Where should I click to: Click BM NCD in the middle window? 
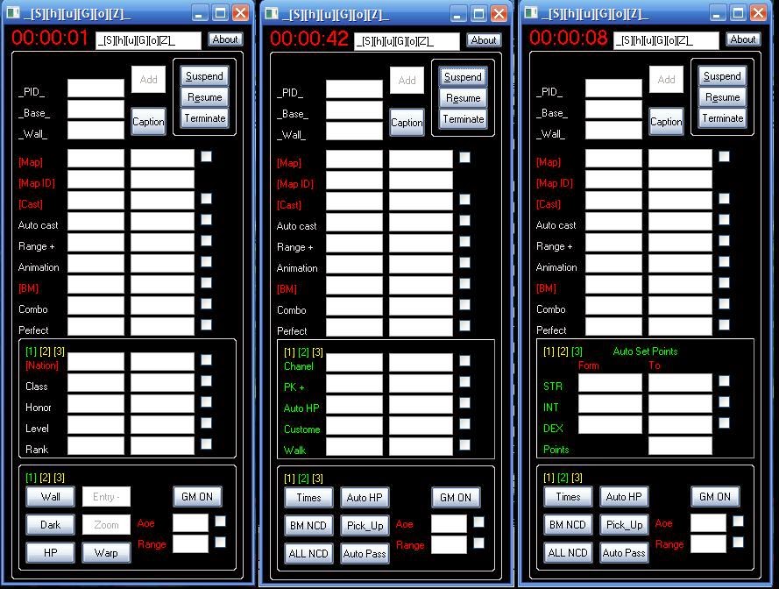(308, 524)
